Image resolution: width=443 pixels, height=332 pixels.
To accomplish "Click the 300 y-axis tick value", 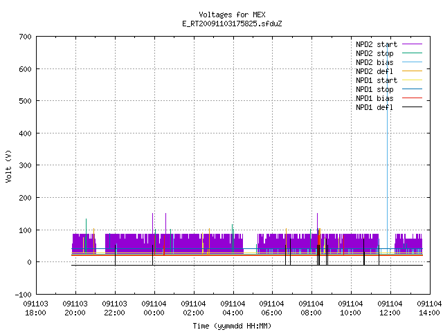I will click(x=25, y=165).
